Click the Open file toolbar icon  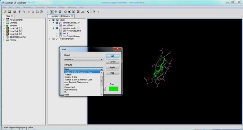click(x=5, y=12)
